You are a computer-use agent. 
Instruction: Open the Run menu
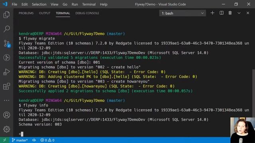(x=75, y=4)
